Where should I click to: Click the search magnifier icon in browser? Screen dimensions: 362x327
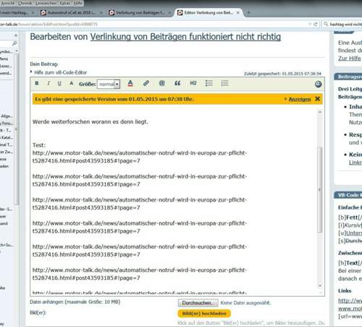326,24
